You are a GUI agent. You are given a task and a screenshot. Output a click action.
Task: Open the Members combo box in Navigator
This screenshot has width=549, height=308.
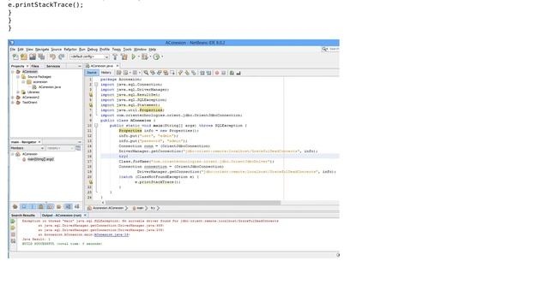(27, 148)
